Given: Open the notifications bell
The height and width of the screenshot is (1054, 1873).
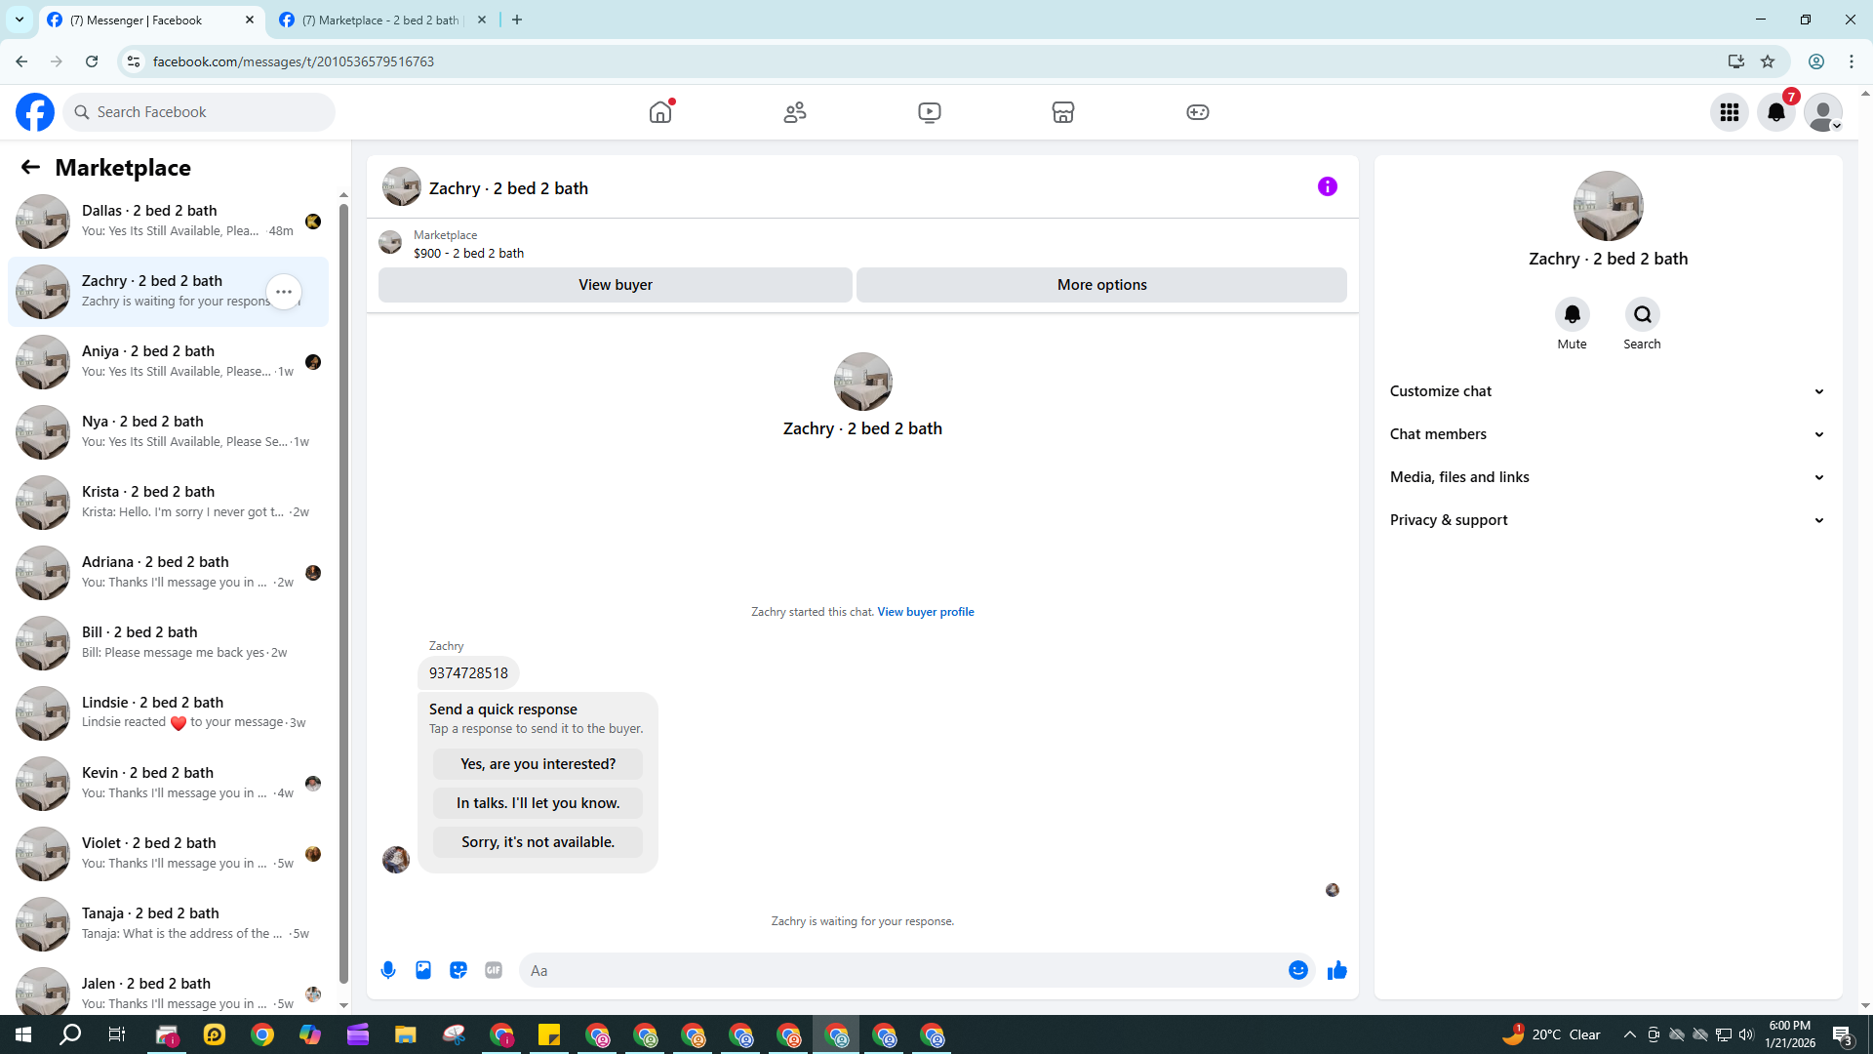Looking at the screenshot, I should pos(1776,112).
